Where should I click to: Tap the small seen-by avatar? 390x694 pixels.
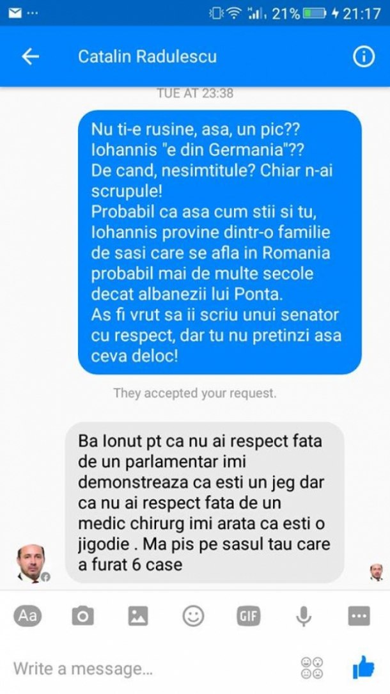[377, 572]
